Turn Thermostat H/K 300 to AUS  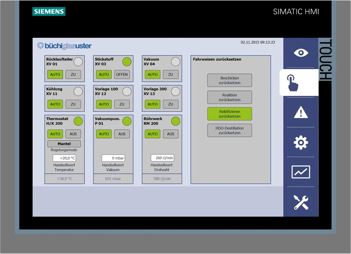tap(73, 134)
